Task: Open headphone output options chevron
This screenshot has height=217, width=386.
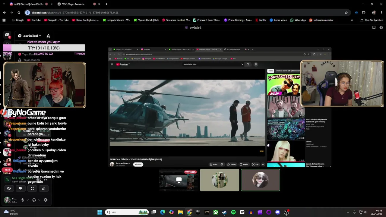Action: tap(39, 200)
